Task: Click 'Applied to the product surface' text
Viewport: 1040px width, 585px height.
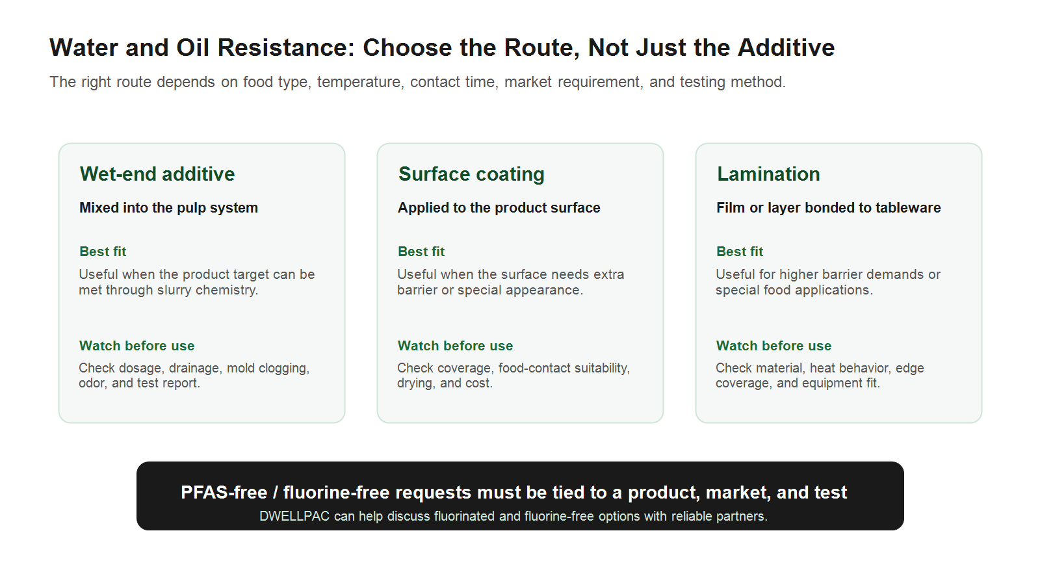Action: pyautogui.click(x=499, y=208)
